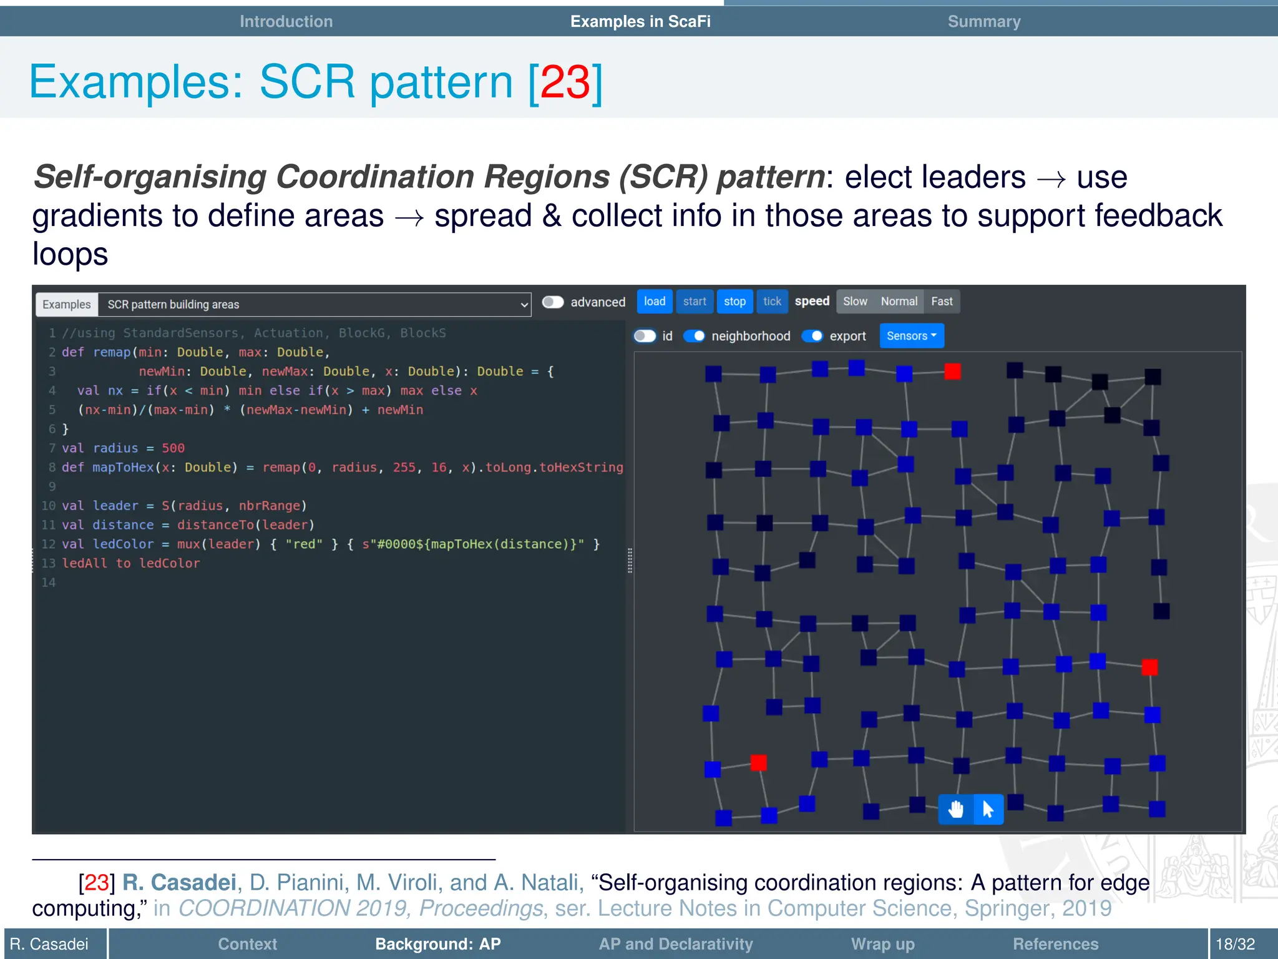Select the arrow pointer tool icon

pos(988,809)
